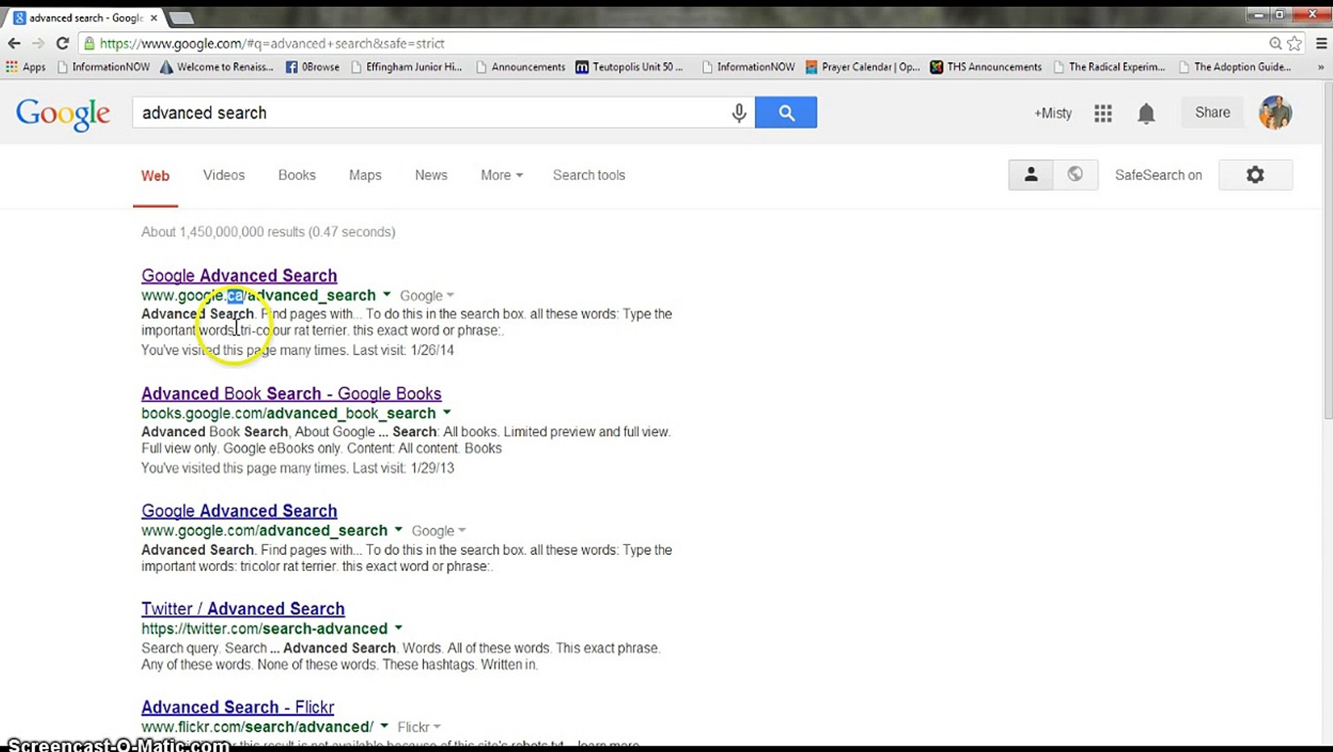
Task: Click the results count text
Action: point(268,232)
